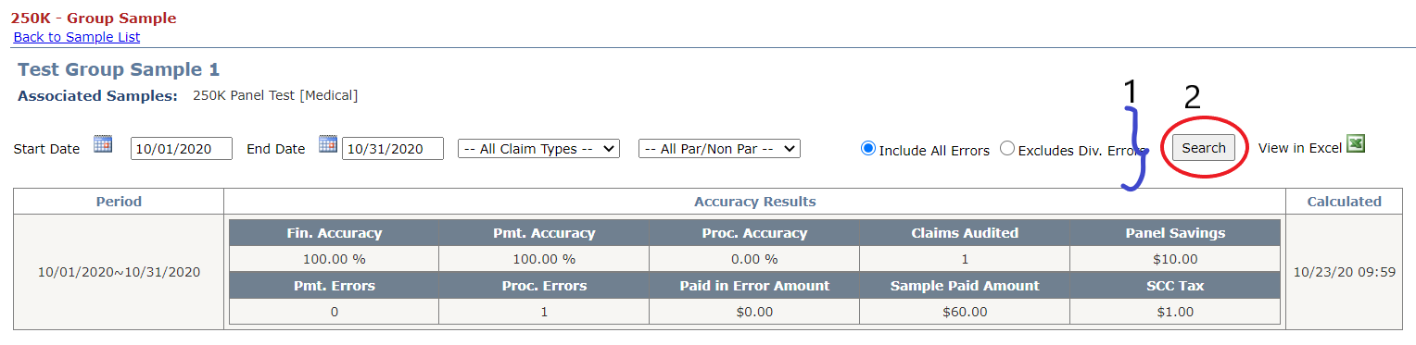This screenshot has height=345, width=1416.
Task: Click the Search button
Action: (1204, 148)
